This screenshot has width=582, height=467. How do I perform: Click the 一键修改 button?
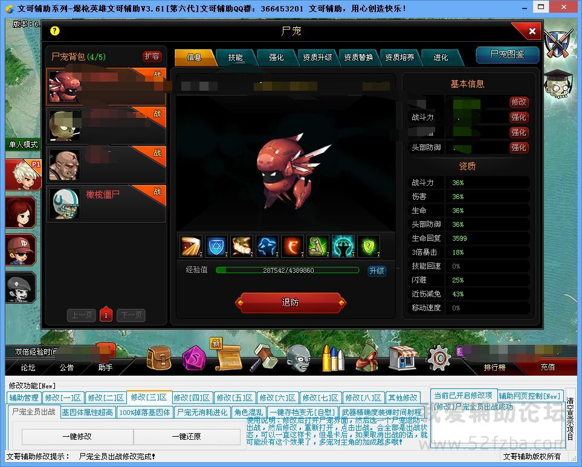[77, 437]
